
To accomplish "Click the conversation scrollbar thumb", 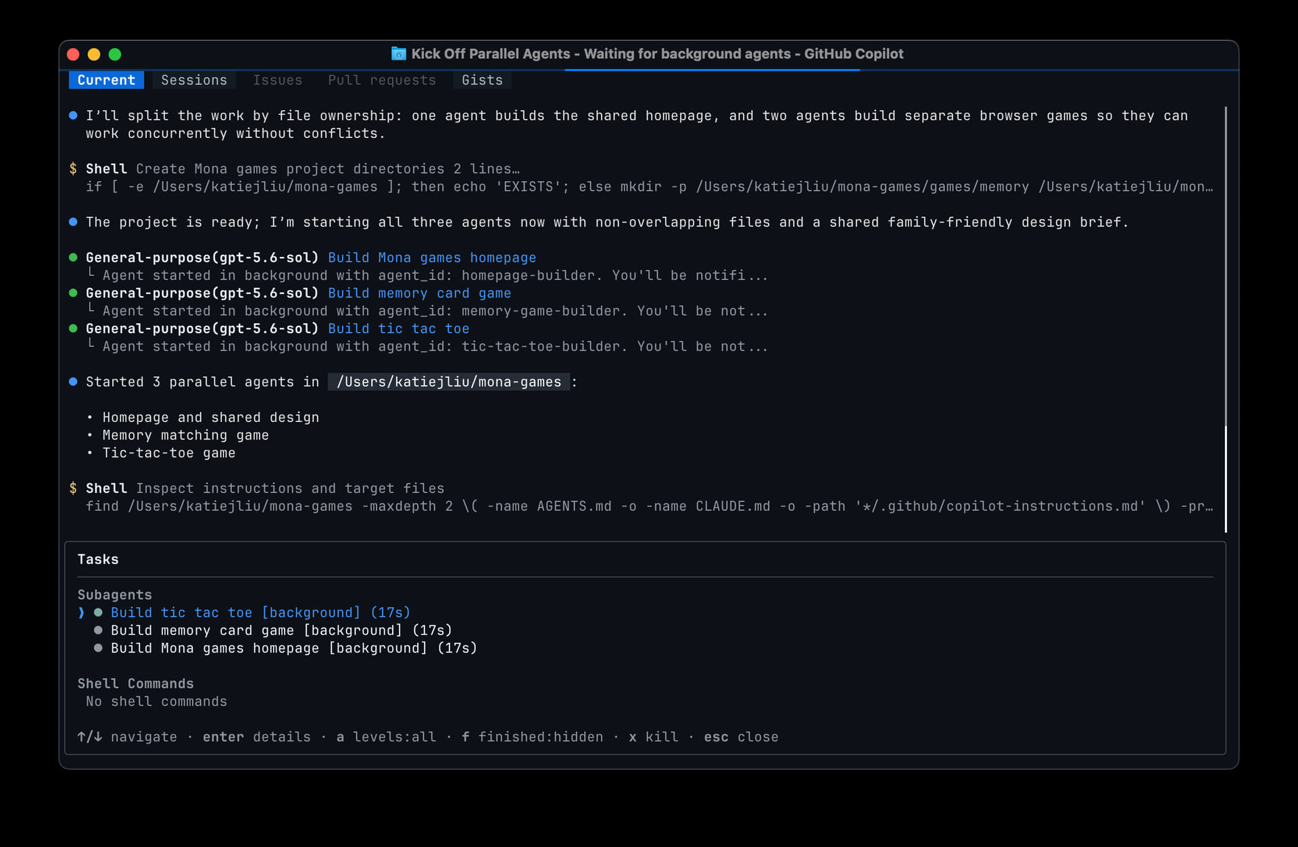I will (1226, 479).
